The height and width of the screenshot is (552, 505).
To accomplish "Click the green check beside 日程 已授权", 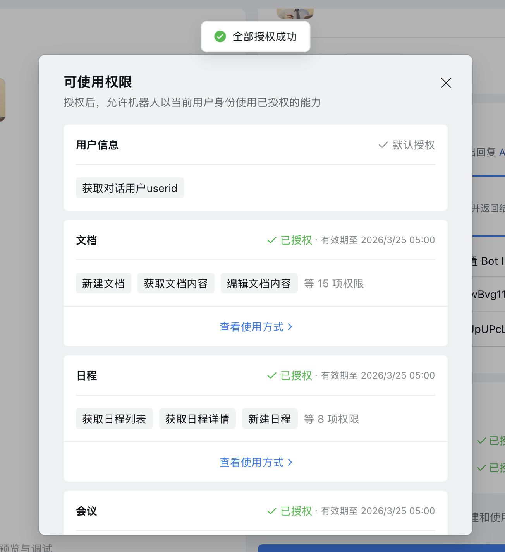I will coord(272,376).
